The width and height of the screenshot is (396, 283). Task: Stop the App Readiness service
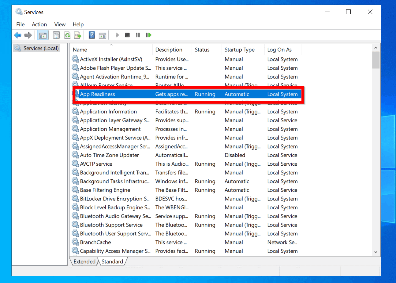[x=127, y=35]
